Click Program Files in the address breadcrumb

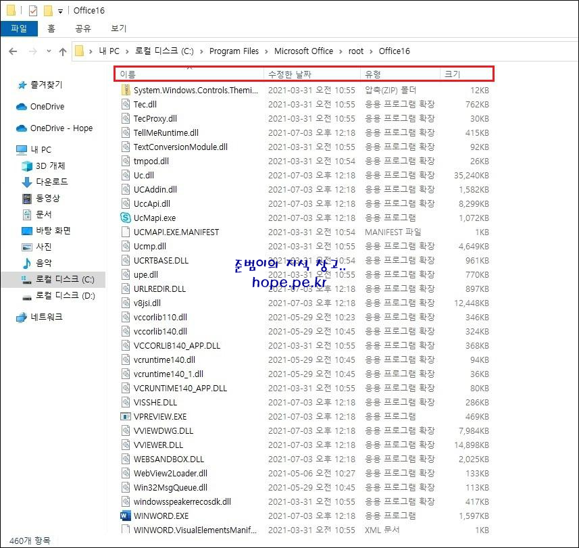[234, 51]
